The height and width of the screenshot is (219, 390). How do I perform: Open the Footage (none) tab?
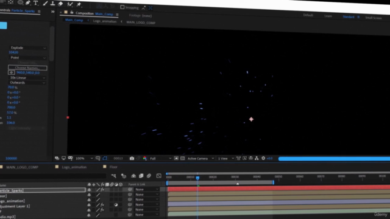[x=140, y=15]
